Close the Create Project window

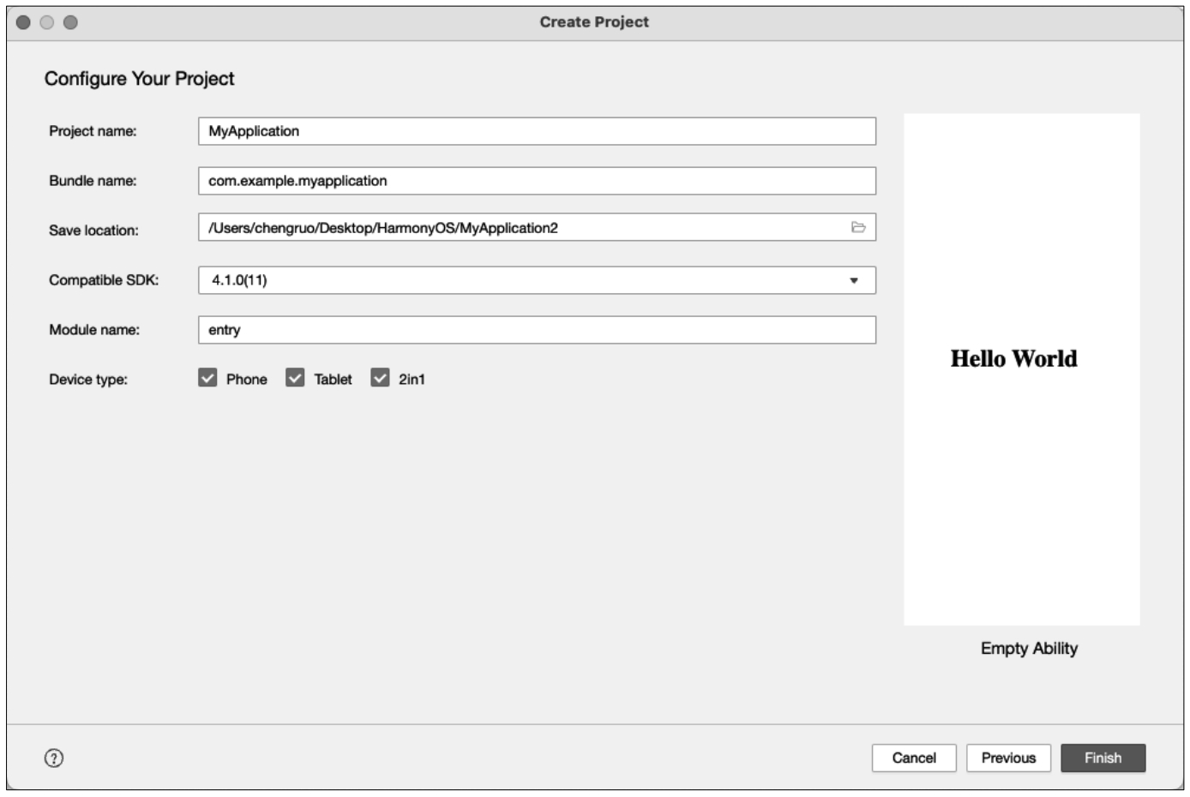pos(23,22)
